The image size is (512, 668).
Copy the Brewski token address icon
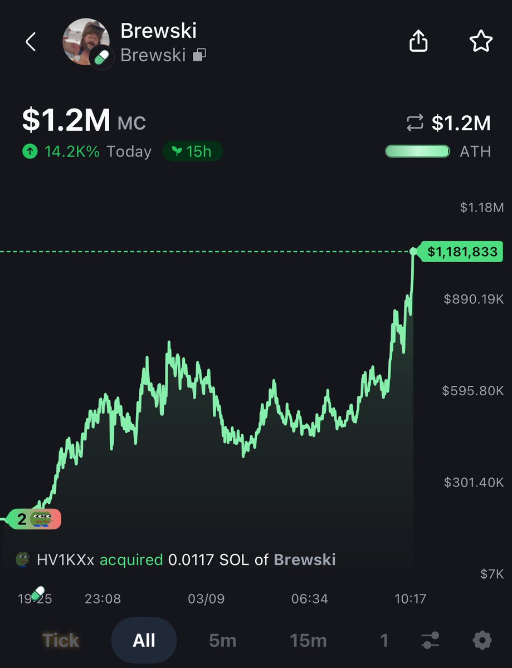(x=199, y=55)
